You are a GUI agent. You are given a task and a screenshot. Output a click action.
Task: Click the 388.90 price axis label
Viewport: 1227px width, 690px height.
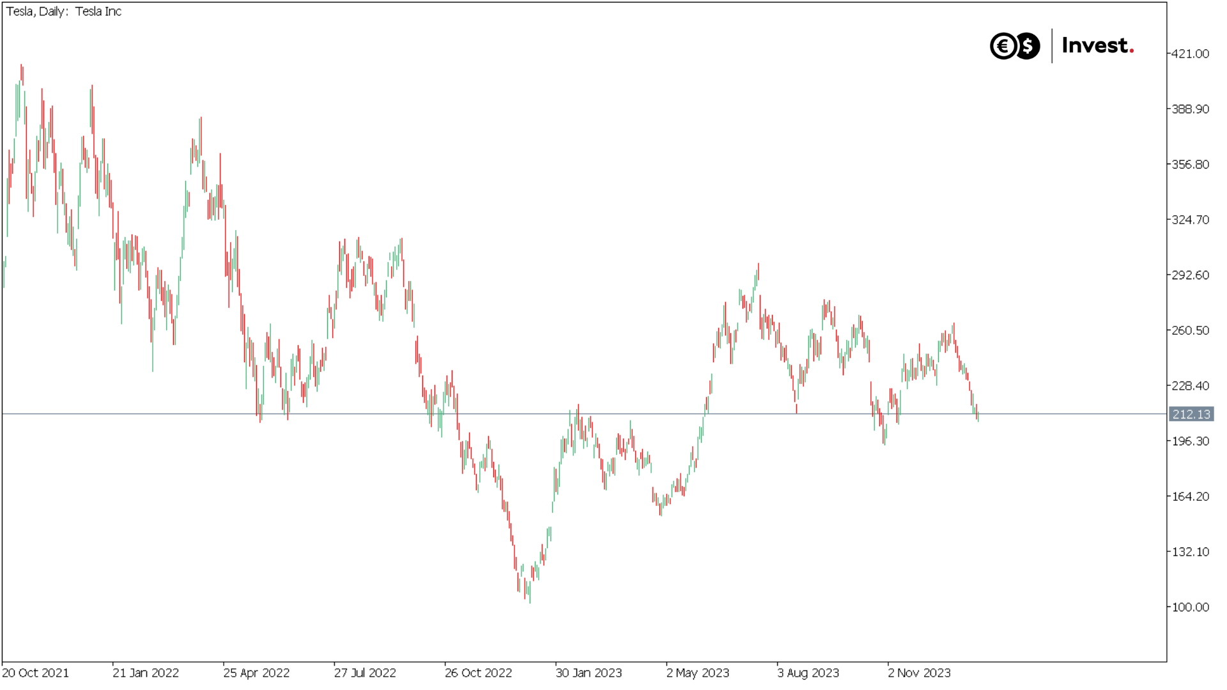pyautogui.click(x=1190, y=109)
